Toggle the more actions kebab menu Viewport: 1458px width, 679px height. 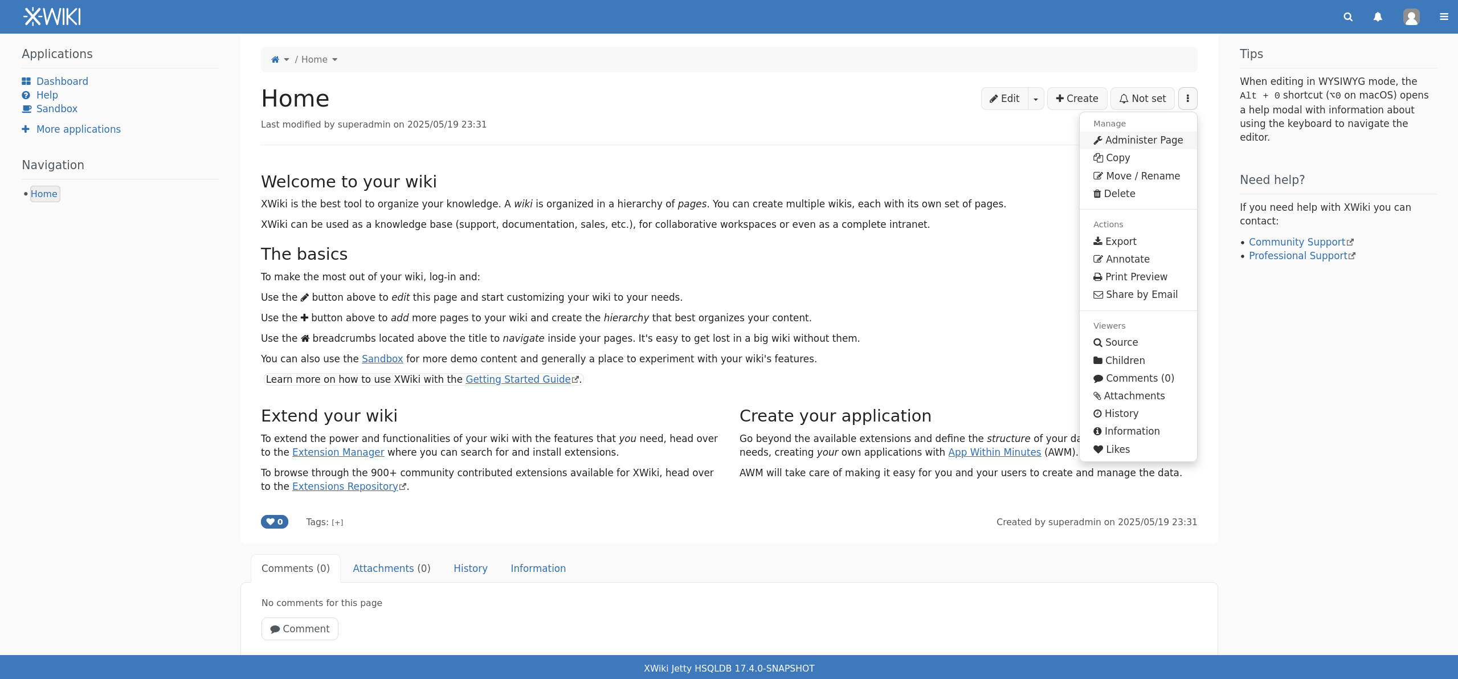(1188, 99)
